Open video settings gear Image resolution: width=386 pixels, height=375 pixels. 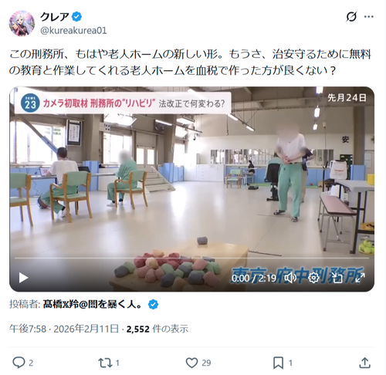pyautogui.click(x=313, y=278)
